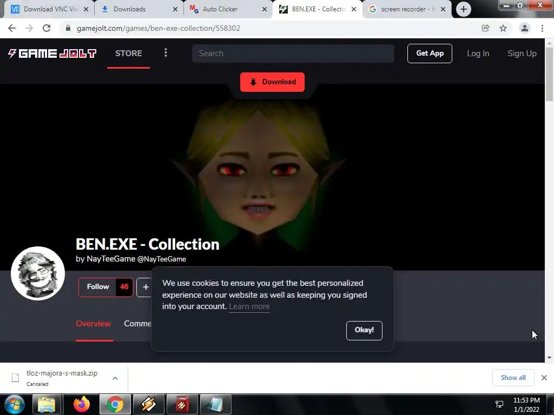Click the NayTeeGame developer avatar
This screenshot has width=554, height=415.
[38, 273]
